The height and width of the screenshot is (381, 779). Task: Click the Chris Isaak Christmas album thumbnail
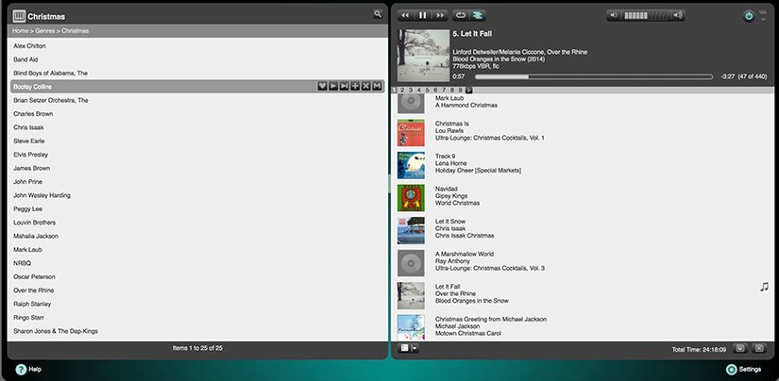[x=411, y=230]
